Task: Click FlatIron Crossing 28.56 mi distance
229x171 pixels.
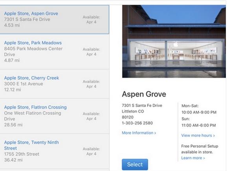Action: click(x=13, y=125)
